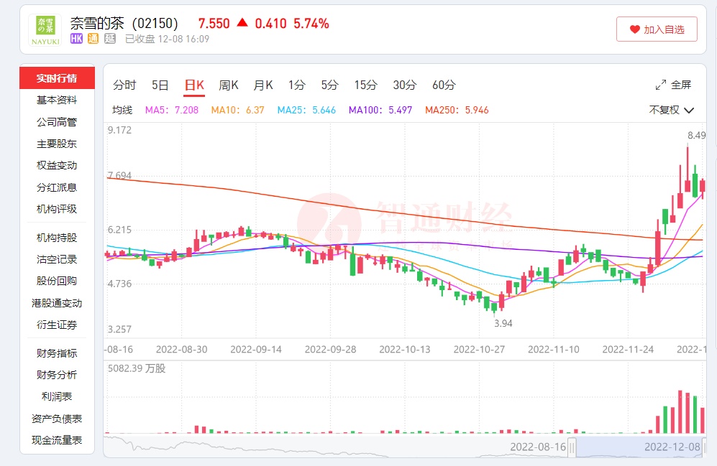Image resolution: width=717 pixels, height=466 pixels.
Task: Click the 8.49 highest price label
Action: tap(696, 135)
